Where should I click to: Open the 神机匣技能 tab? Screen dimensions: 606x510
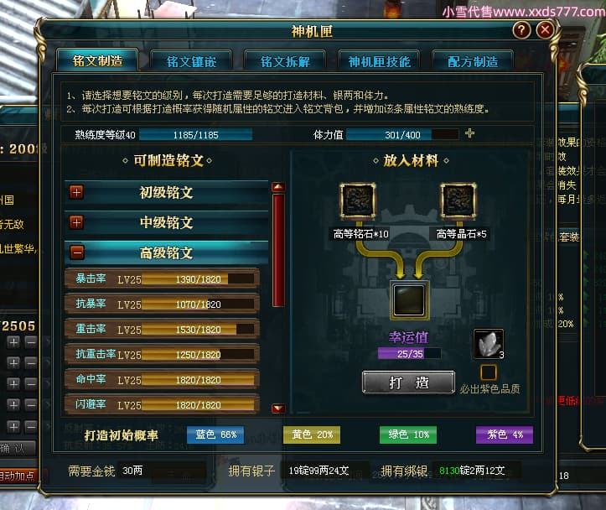tap(379, 61)
